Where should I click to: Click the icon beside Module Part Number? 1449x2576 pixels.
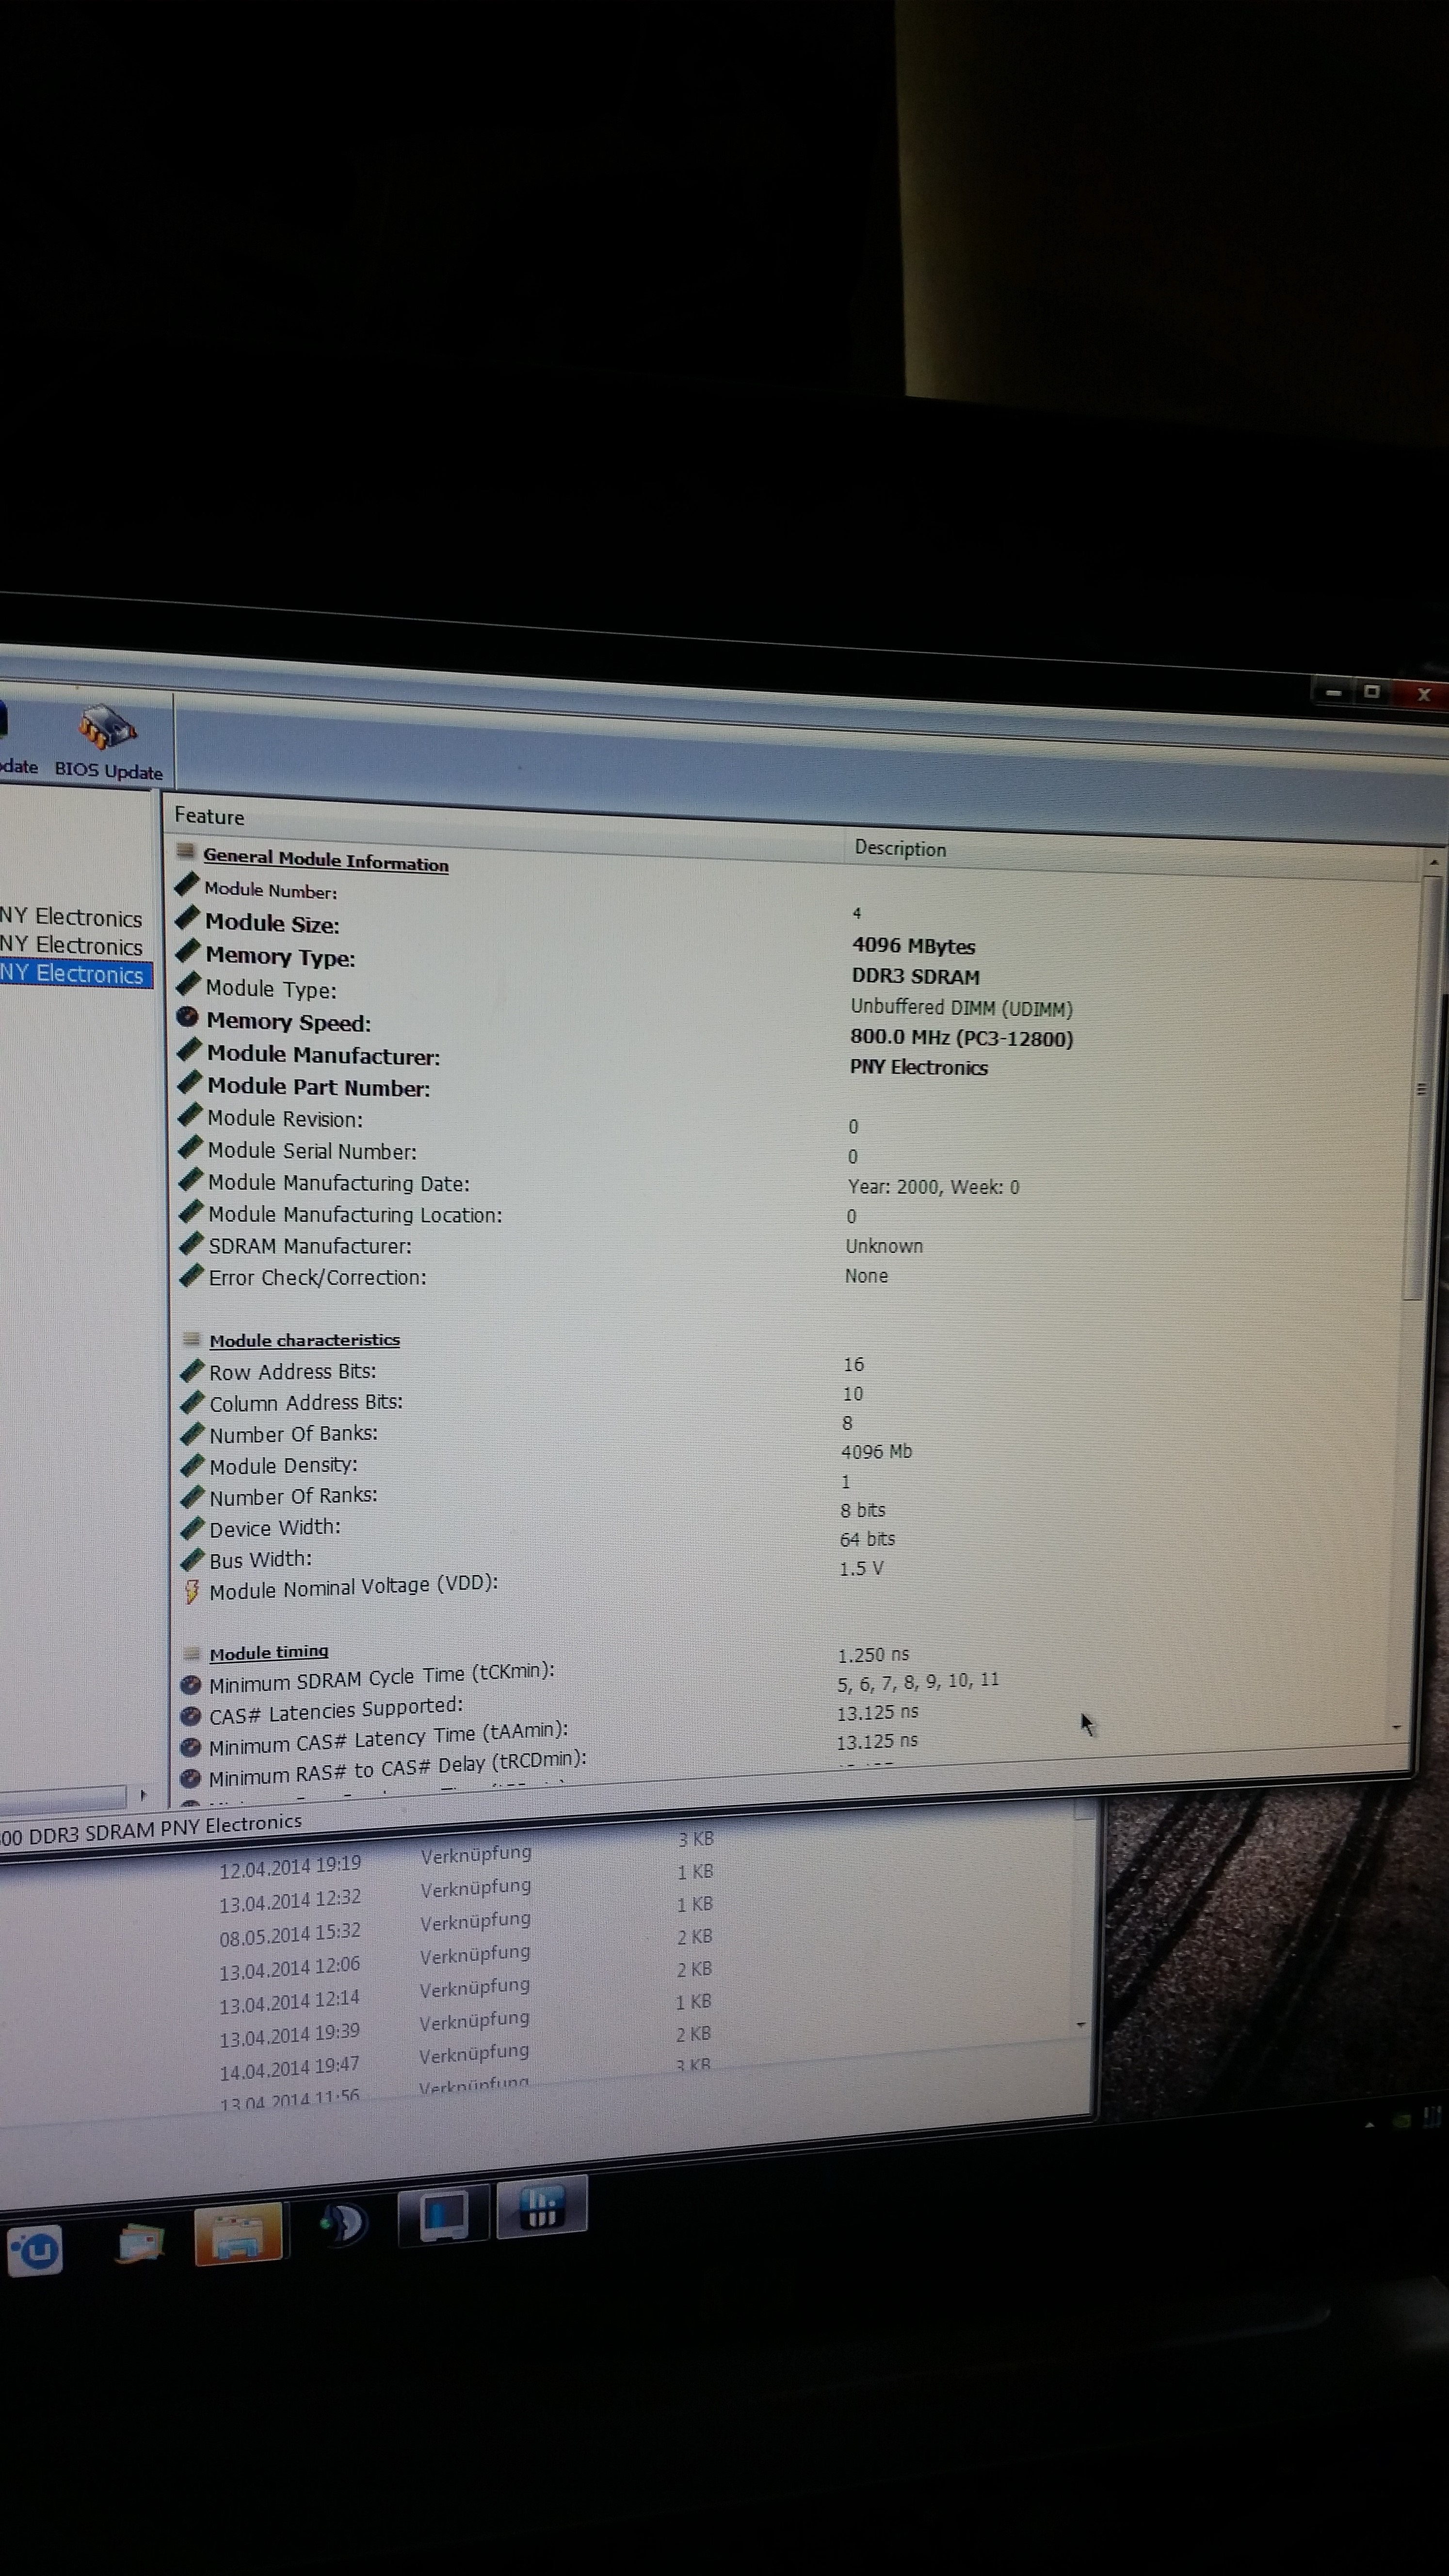[189, 1083]
